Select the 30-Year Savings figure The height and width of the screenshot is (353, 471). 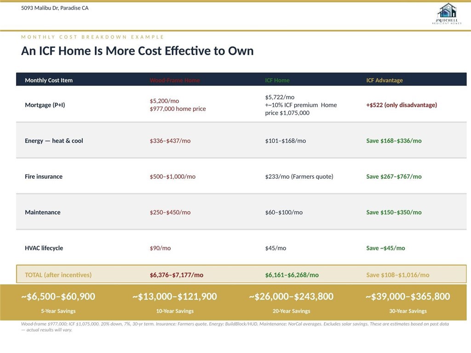pyautogui.click(x=408, y=296)
